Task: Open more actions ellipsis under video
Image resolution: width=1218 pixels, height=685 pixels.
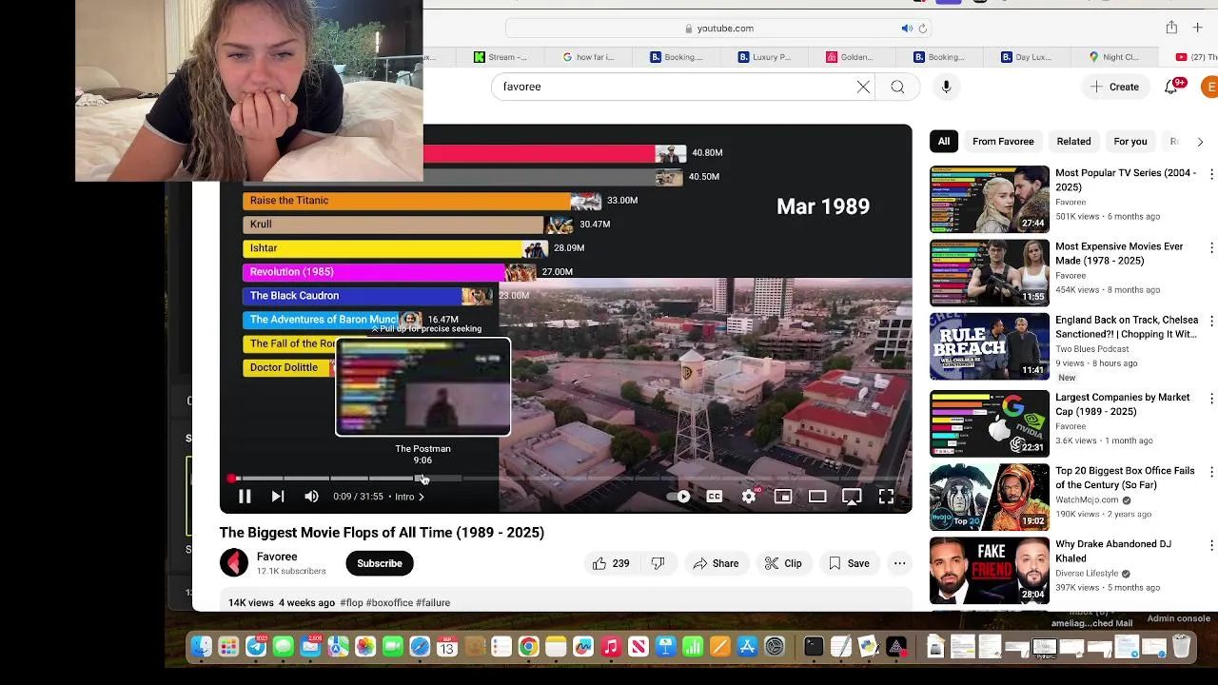Action: coord(899,563)
